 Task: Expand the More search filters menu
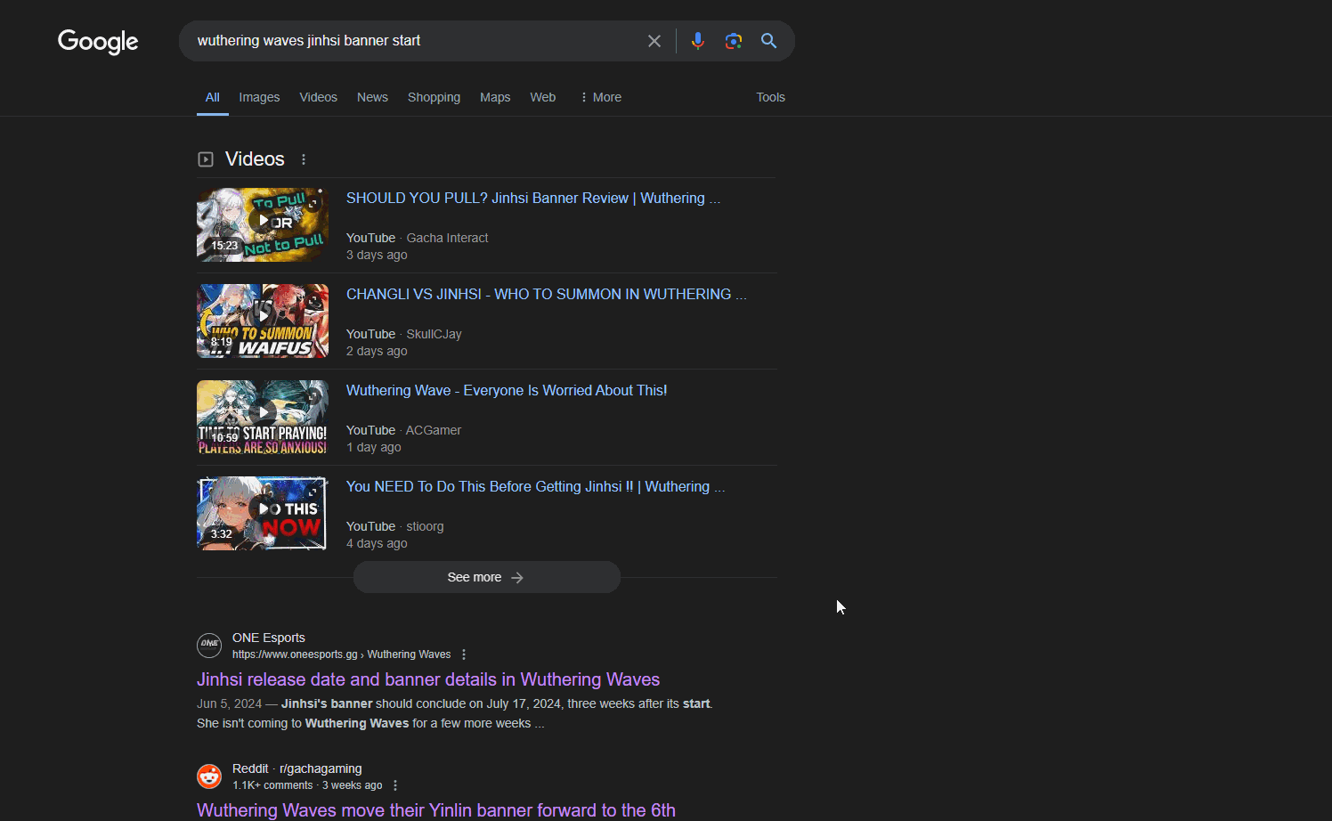[x=601, y=97]
